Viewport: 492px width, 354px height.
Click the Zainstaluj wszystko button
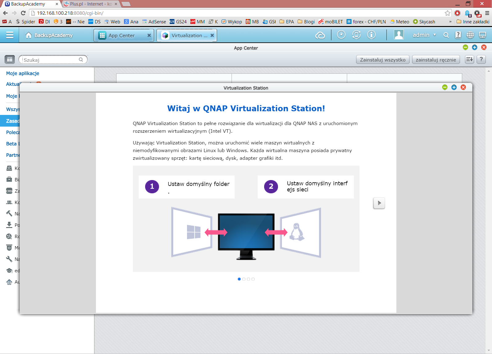coord(383,60)
